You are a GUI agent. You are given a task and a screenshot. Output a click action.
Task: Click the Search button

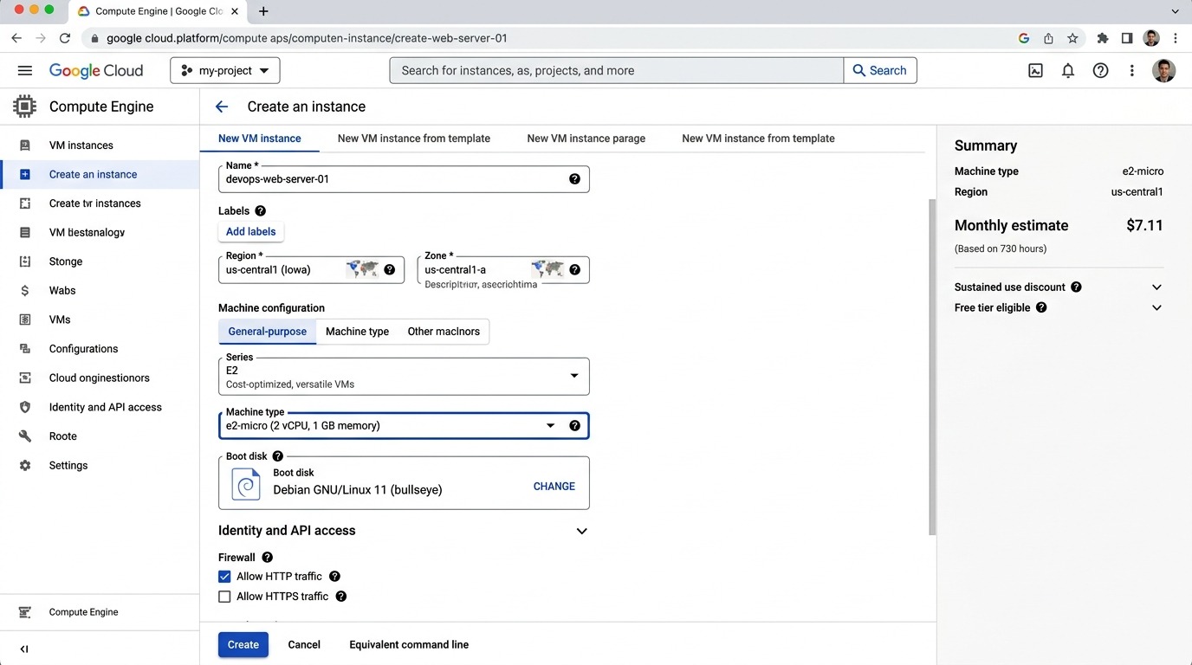coord(880,71)
